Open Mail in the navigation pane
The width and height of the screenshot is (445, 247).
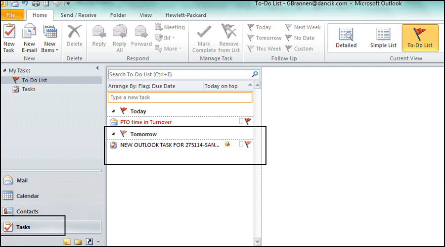coord(22,181)
